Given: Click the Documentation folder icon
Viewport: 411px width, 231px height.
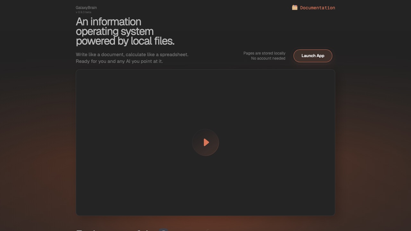Looking at the screenshot, I should click(294, 7).
